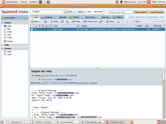This screenshot has width=166, height=124.
Task: Collapse the Folders section triangle
Action: [2, 23]
